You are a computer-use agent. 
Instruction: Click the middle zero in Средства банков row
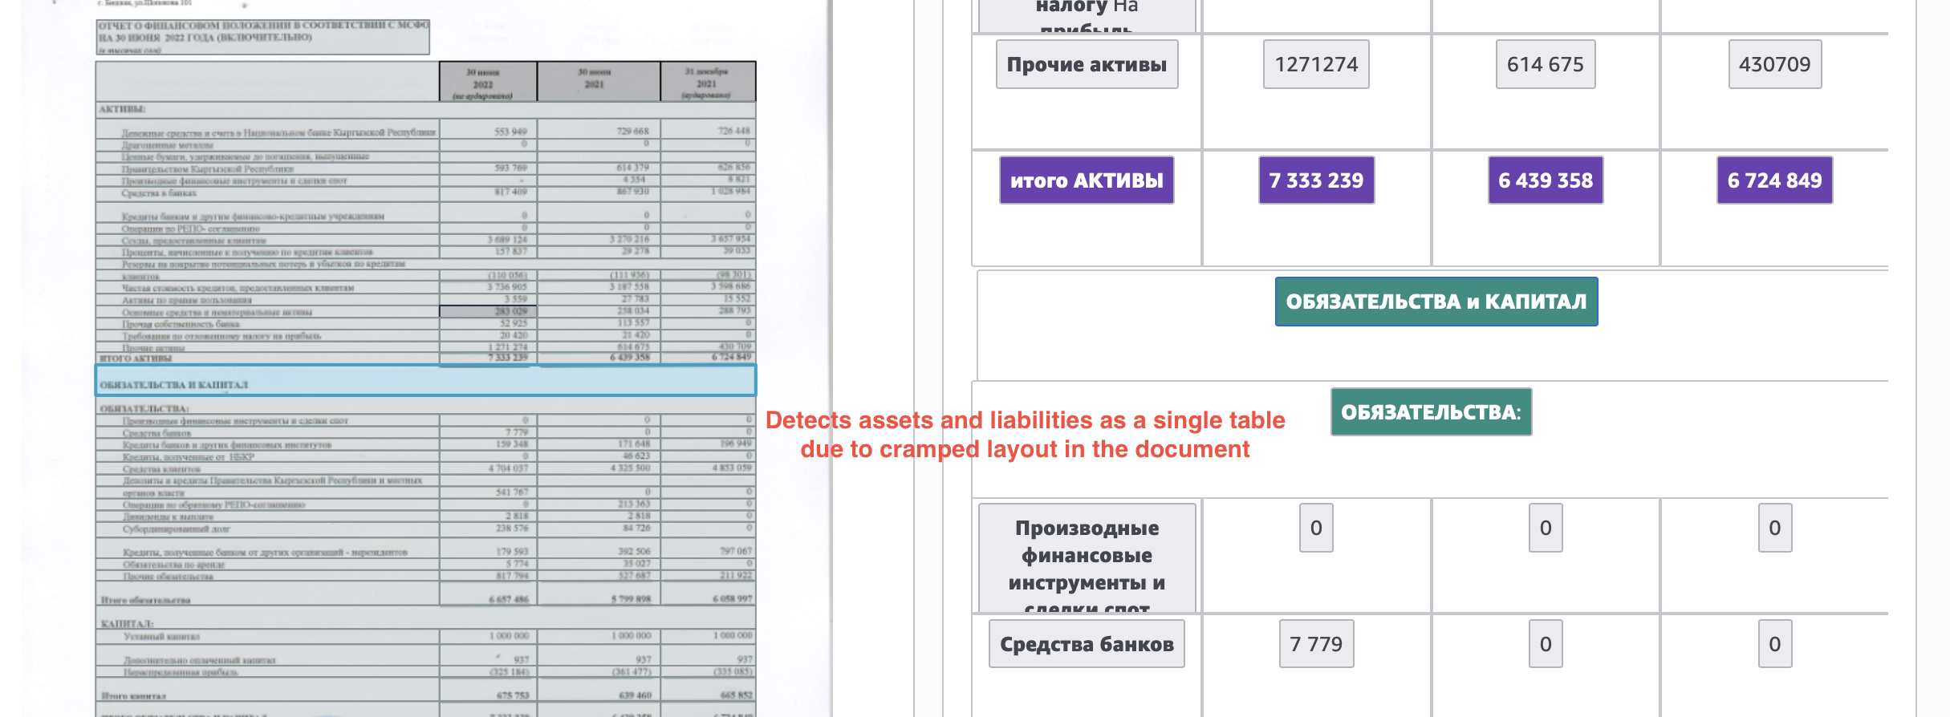(x=1545, y=644)
